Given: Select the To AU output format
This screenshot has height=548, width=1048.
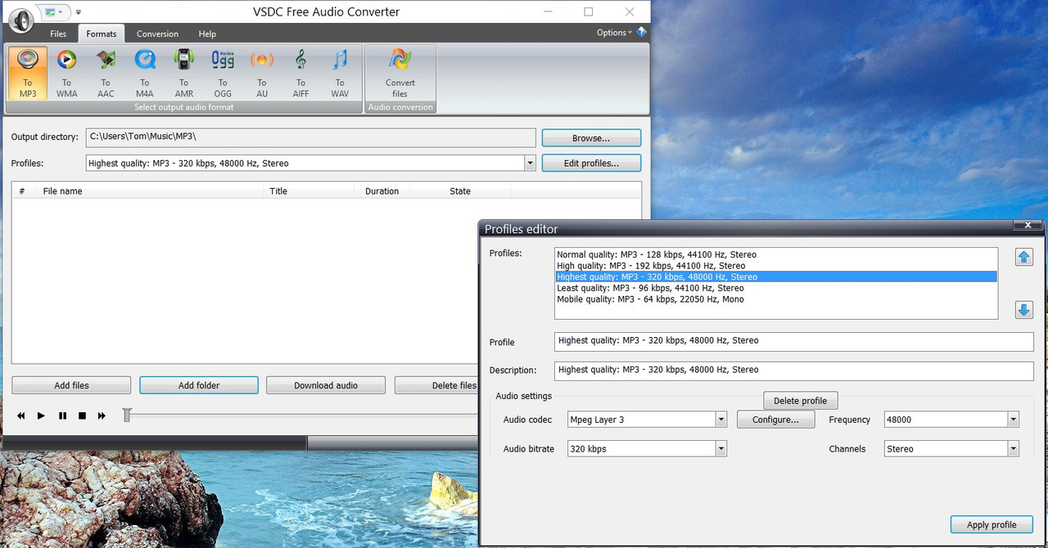Looking at the screenshot, I should [x=262, y=73].
